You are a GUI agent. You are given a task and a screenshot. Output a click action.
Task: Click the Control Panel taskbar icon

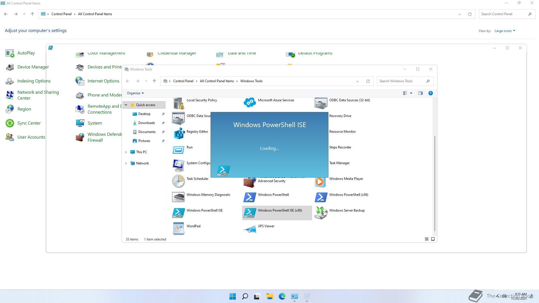pyautogui.click(x=294, y=296)
